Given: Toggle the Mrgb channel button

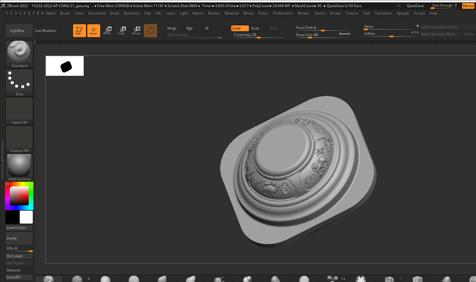Looking at the screenshot, I should (175, 28).
